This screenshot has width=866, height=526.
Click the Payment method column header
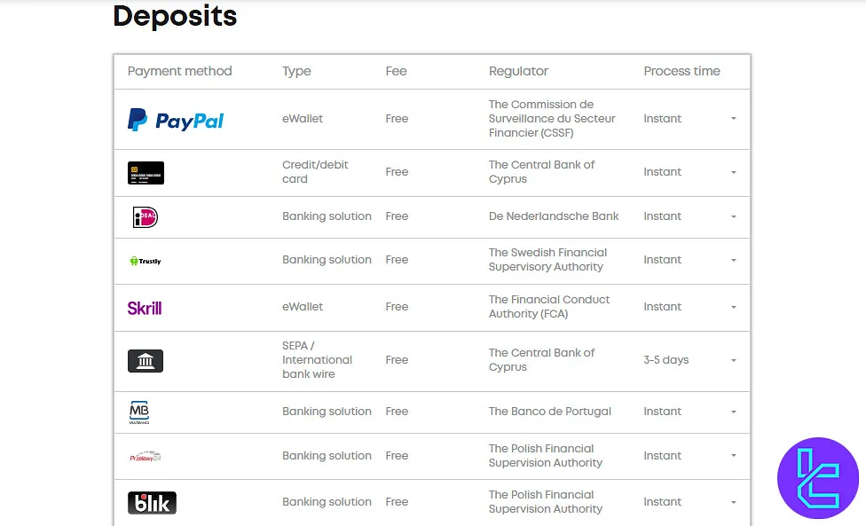[x=180, y=71]
